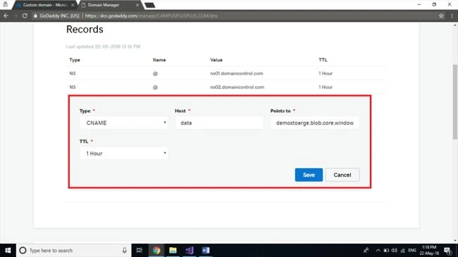The height and width of the screenshot is (257, 458).
Task: Click the network tray icon
Action: pos(403,250)
